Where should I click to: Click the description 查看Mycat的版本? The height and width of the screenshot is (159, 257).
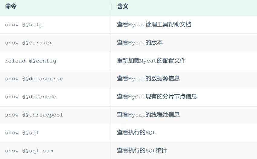click(140, 43)
